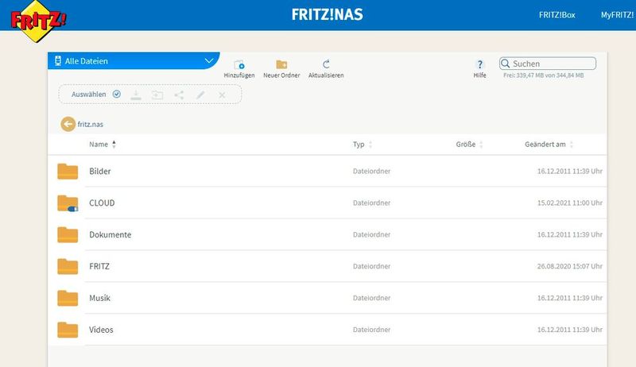Open the Hinzufügen upload icon
This screenshot has width=636, height=367.
pos(239,64)
